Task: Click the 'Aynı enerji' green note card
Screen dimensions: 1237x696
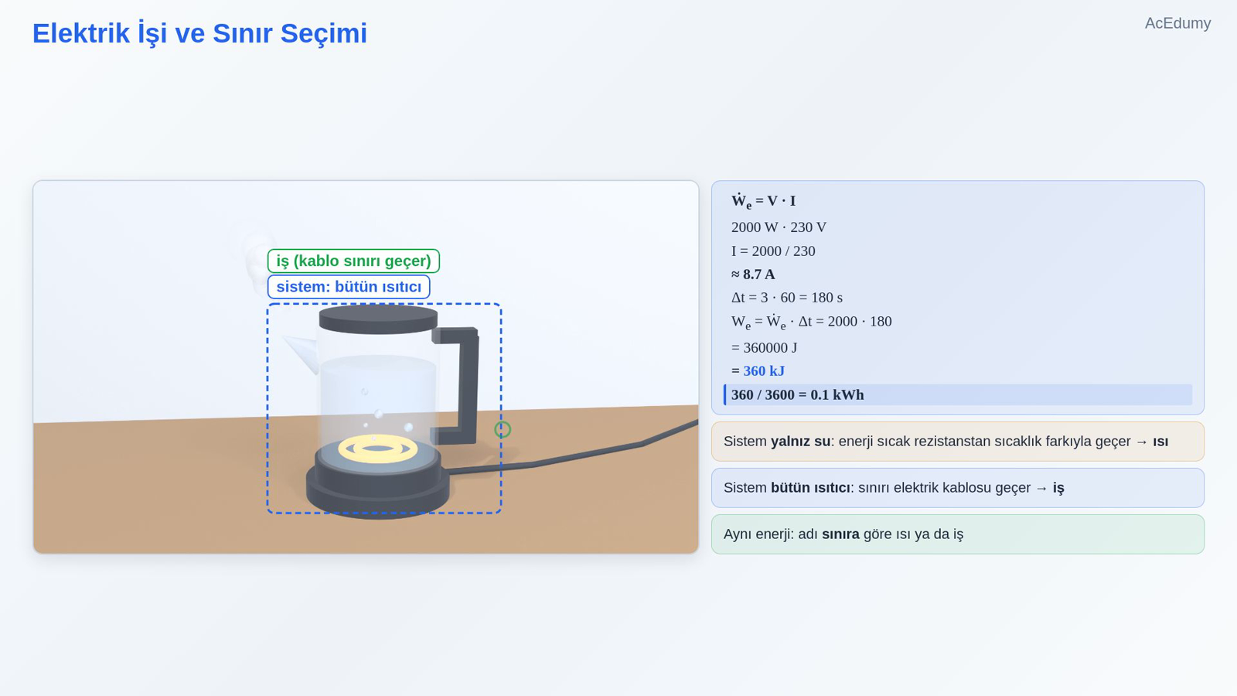Action: click(x=958, y=534)
